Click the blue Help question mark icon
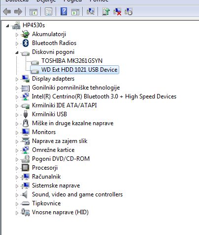This screenshot has height=235, width=199. tap(64, 11)
